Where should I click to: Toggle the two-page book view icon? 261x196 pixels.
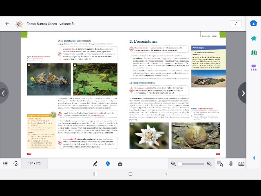[241, 164]
